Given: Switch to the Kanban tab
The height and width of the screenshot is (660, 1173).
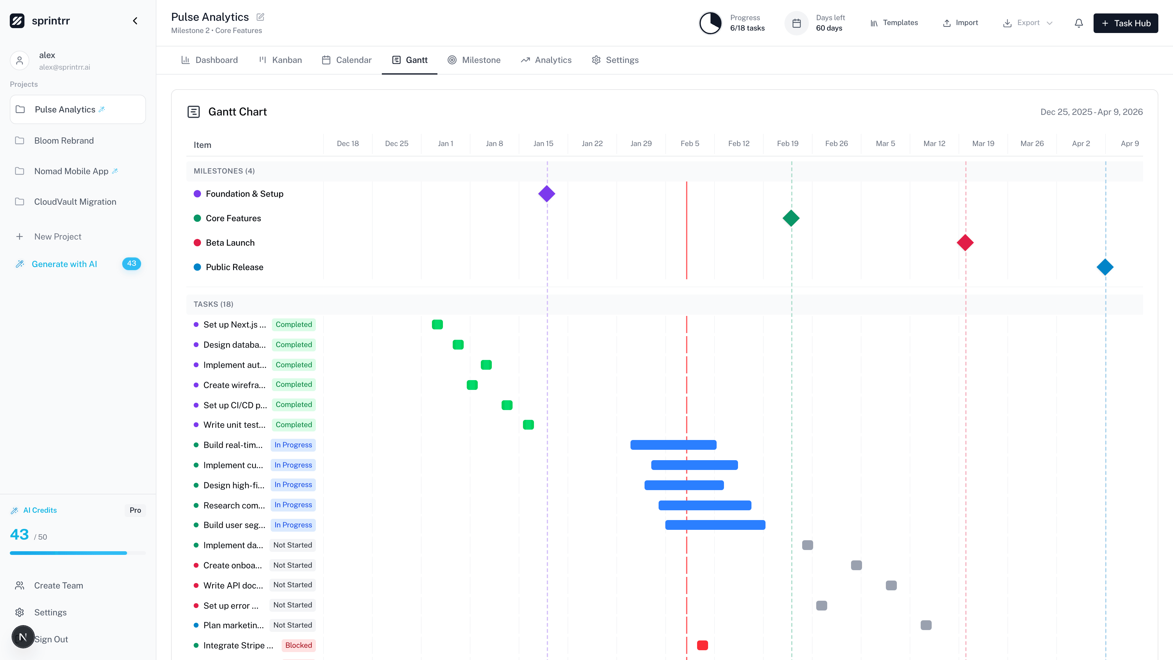Looking at the screenshot, I should (280, 60).
